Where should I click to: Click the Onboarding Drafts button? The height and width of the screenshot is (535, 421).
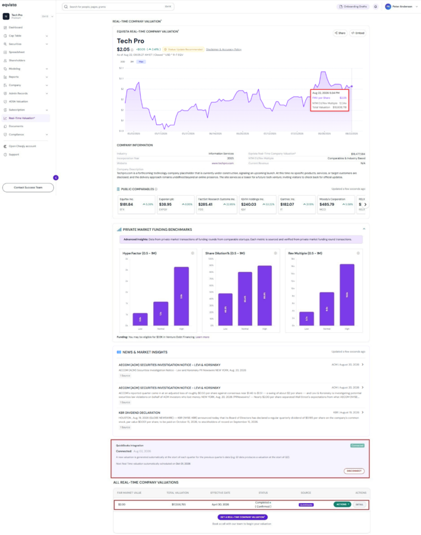pos(353,6)
